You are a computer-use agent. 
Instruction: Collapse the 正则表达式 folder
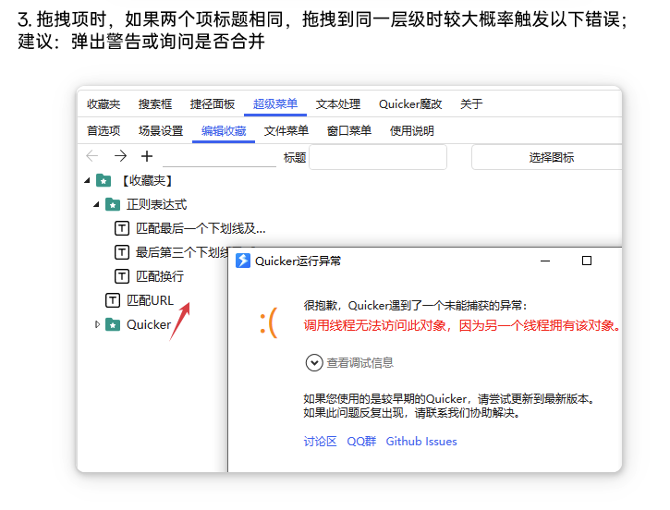point(96,204)
